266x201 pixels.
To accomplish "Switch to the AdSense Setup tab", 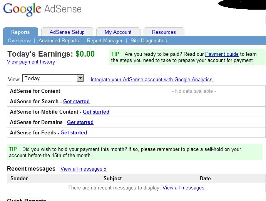I will click(x=67, y=32).
